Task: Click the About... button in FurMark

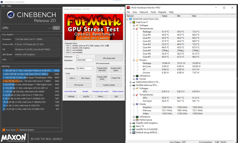Action: pyautogui.click(x=101, y=97)
